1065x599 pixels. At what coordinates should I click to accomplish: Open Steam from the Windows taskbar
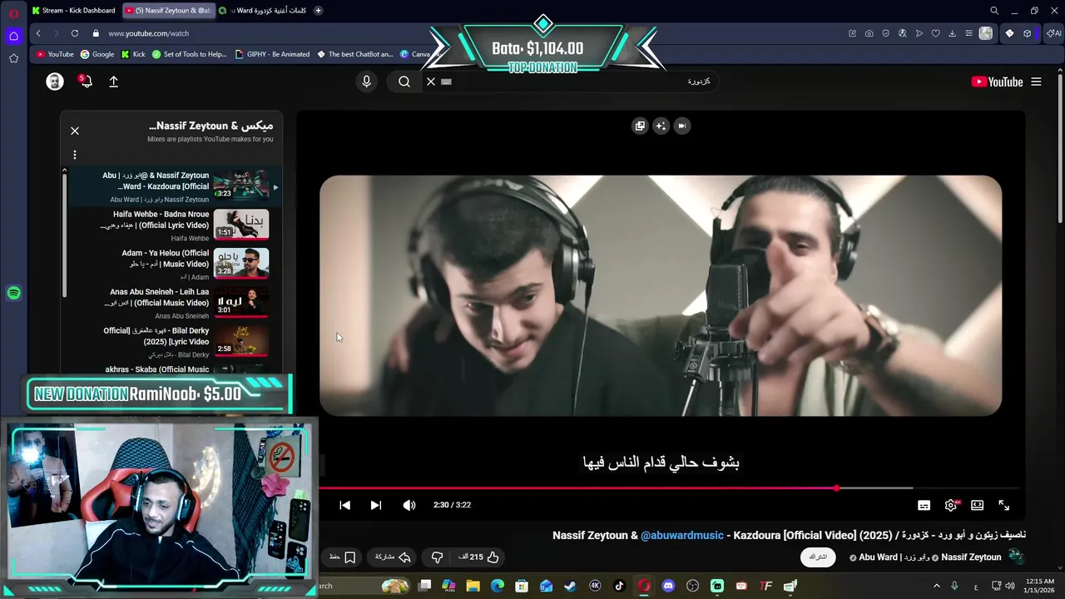pyautogui.click(x=570, y=586)
